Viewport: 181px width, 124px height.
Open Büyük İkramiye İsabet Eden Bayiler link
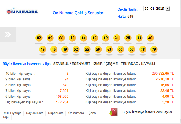pyautogui.click(x=147, y=112)
